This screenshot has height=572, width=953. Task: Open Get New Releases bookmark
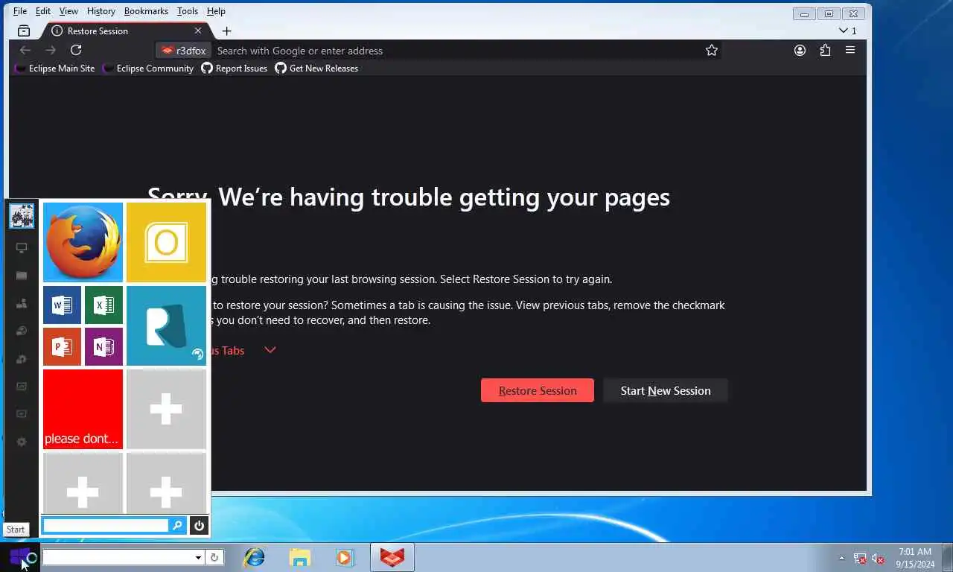(316, 68)
